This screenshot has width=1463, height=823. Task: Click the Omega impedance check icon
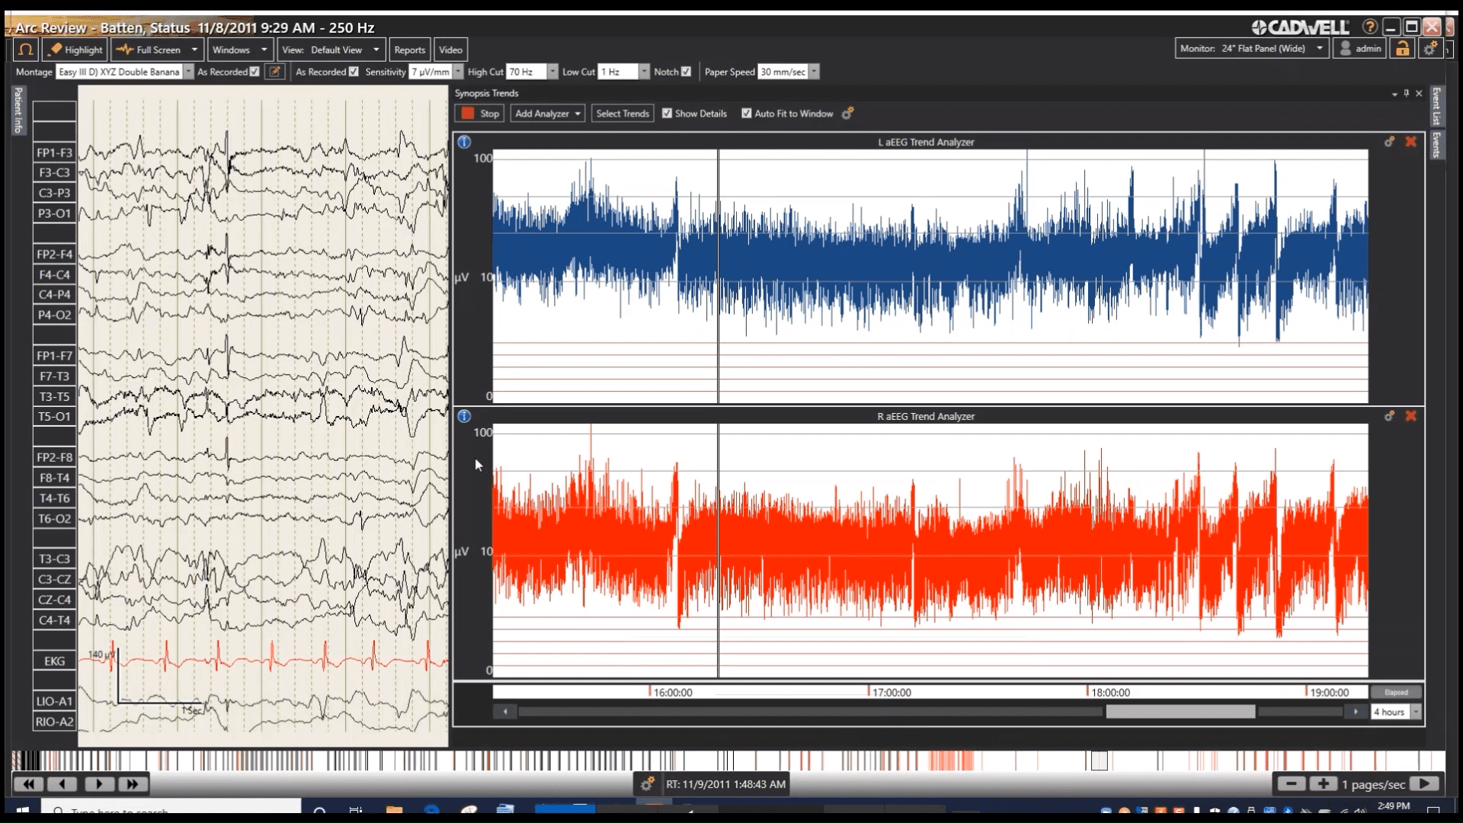(x=25, y=50)
